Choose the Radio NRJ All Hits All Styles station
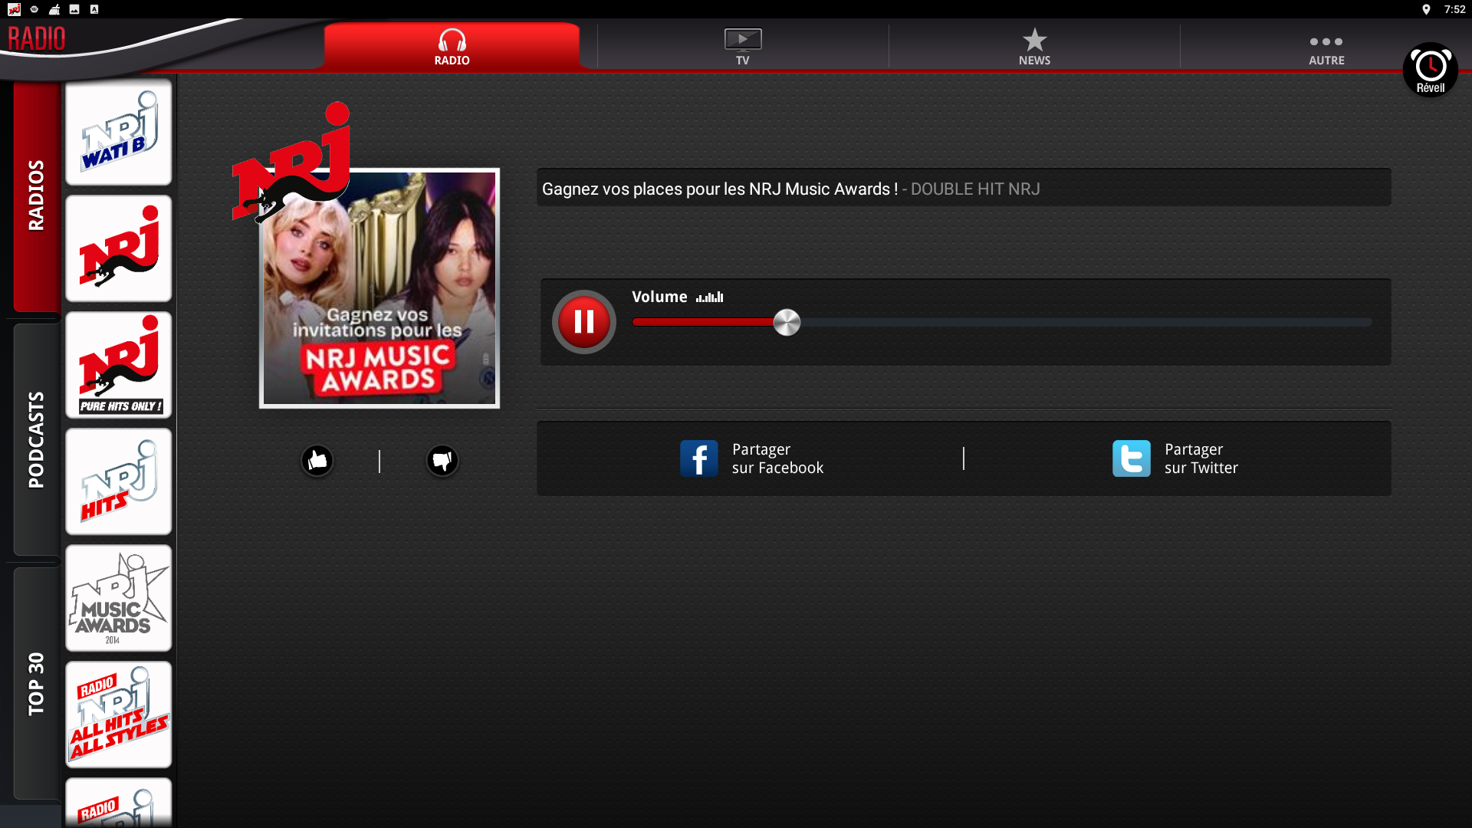The height and width of the screenshot is (828, 1472). point(118,715)
